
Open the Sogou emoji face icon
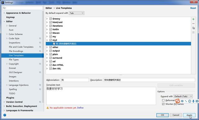pos(190,101)
